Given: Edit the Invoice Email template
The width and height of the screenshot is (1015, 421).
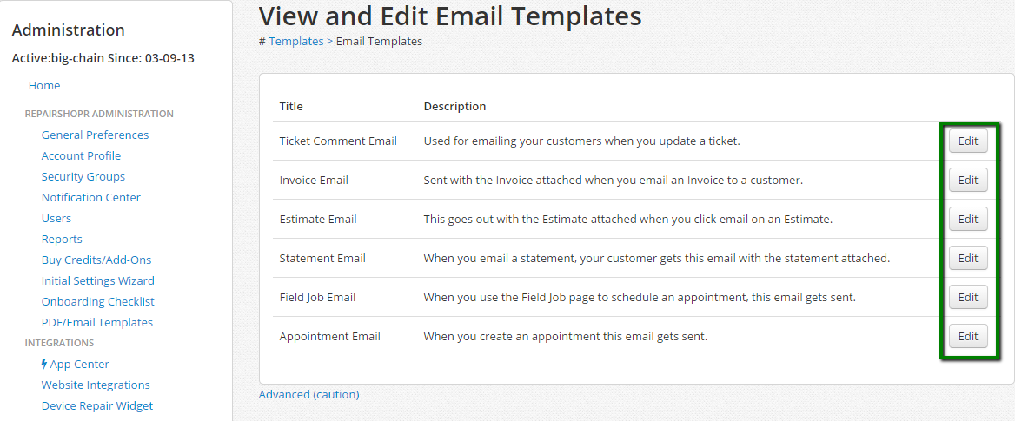Looking at the screenshot, I should tap(967, 181).
